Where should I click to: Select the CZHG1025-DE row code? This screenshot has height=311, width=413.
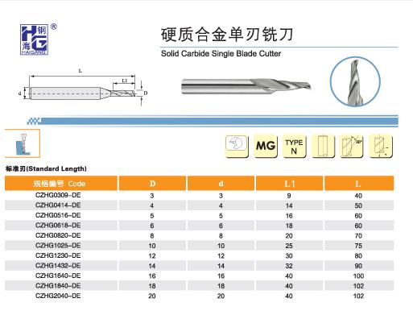58,246
